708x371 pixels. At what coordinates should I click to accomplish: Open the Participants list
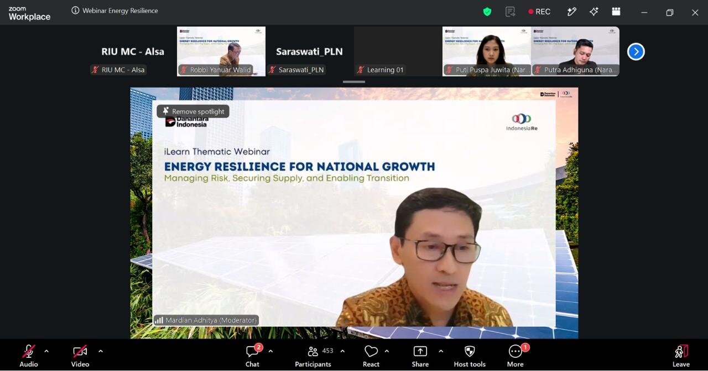[313, 356]
